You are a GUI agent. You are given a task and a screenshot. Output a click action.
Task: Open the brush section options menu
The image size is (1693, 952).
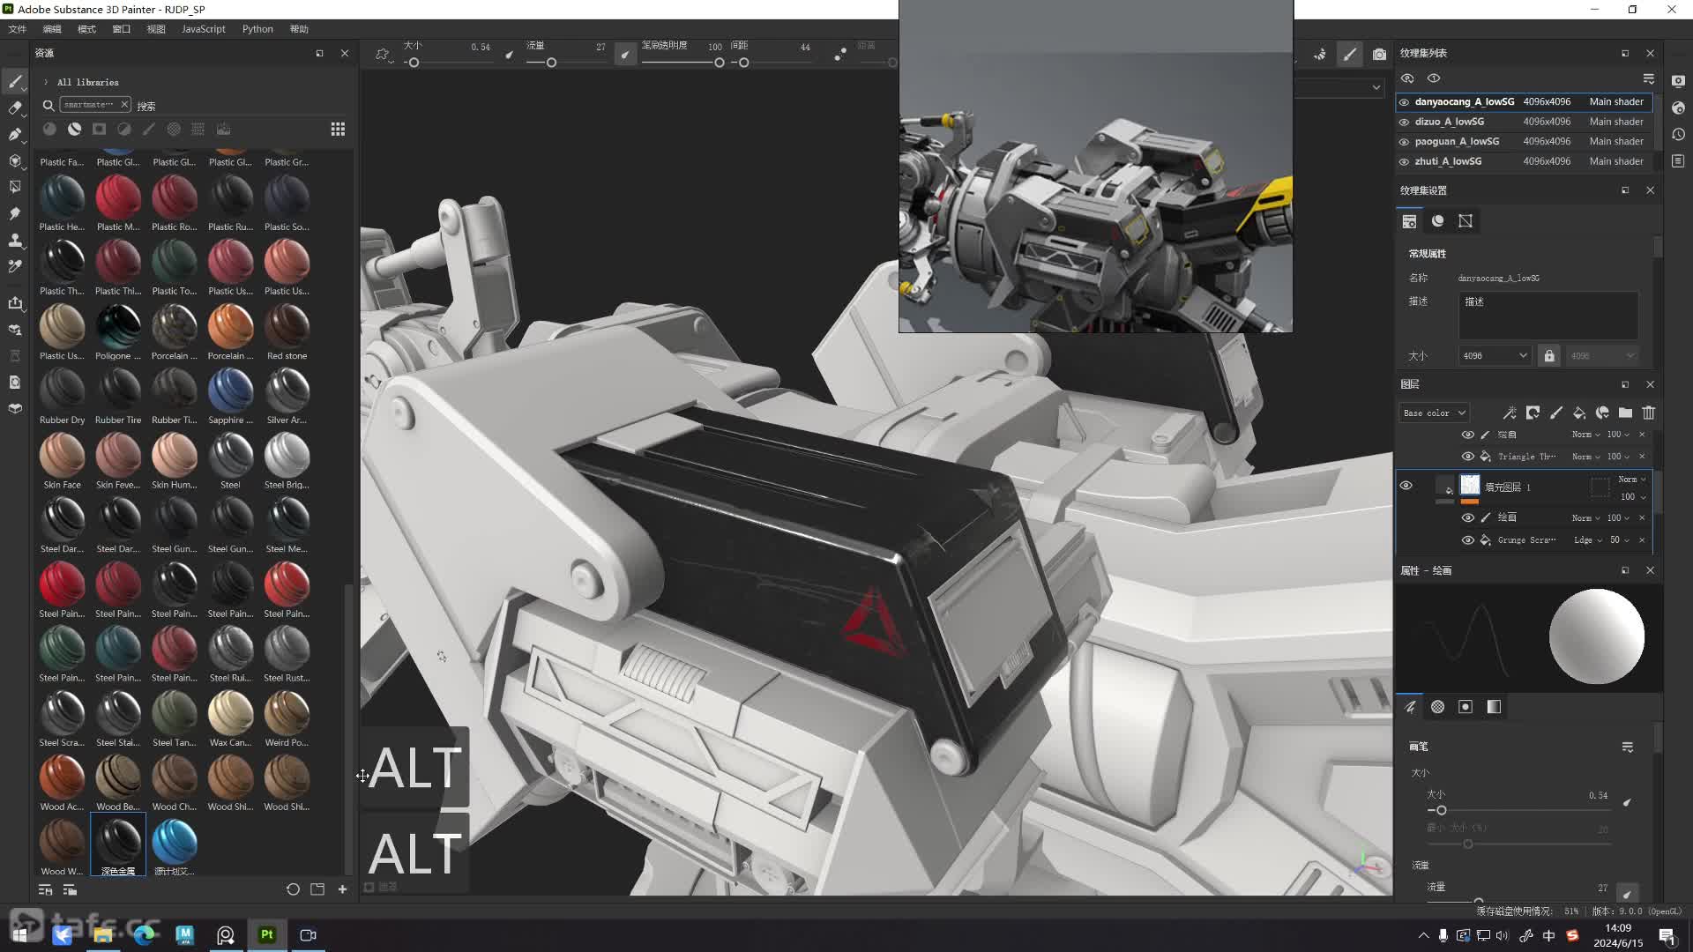click(x=1628, y=747)
